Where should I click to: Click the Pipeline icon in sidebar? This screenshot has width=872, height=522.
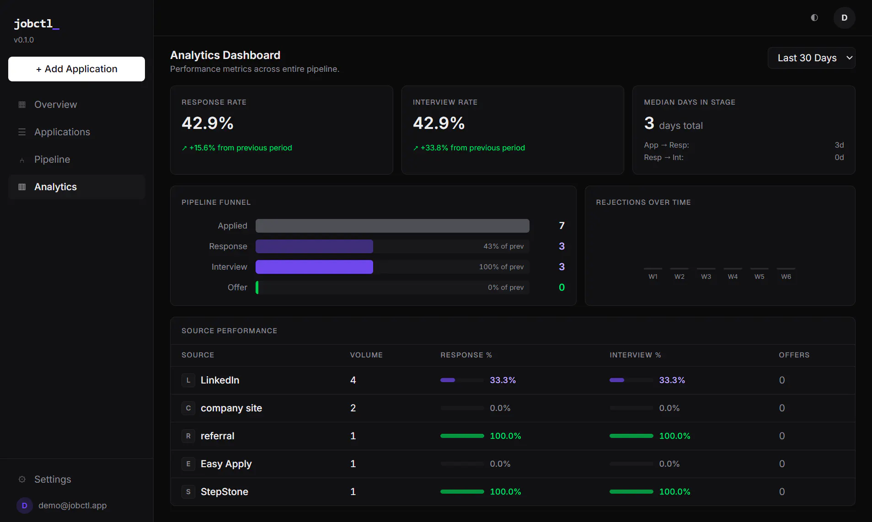tap(22, 160)
